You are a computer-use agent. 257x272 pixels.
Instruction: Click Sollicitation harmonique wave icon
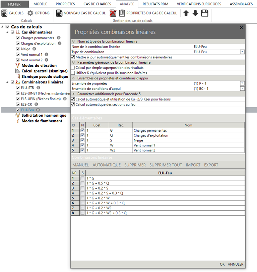pyautogui.click(x=18, y=115)
